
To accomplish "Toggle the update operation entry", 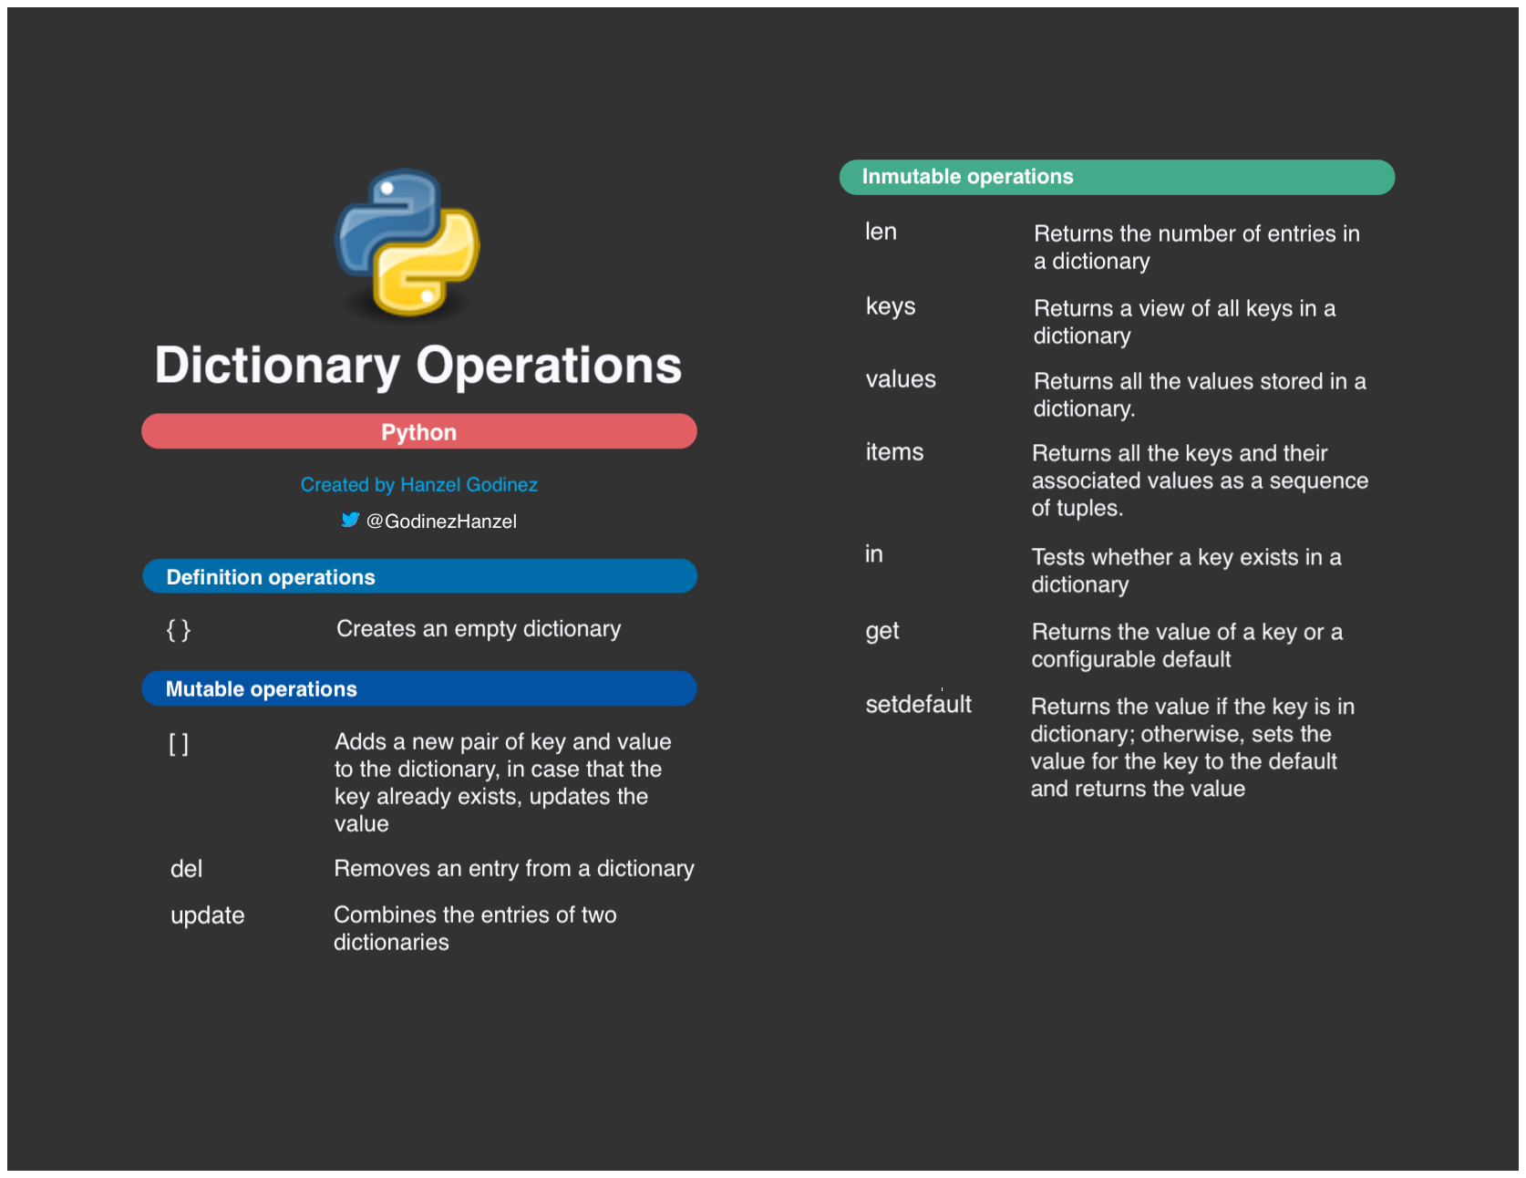I will [207, 914].
